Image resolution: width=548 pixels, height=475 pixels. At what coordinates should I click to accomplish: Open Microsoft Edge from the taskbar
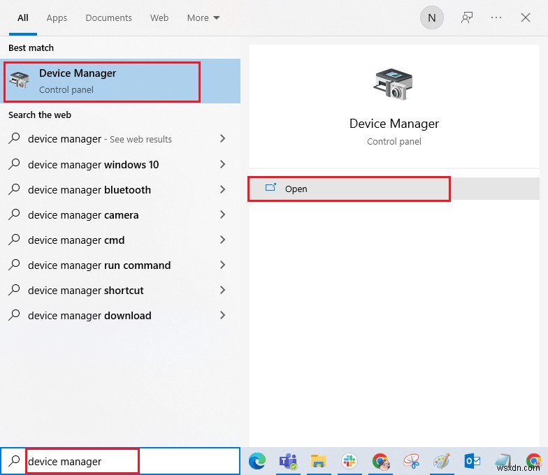point(257,461)
